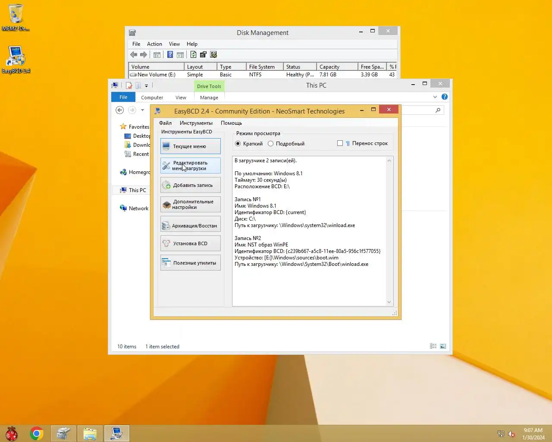Screen dimensions: 552x442
Task: Click the Properties icon in Disk Management toolbar
Action: [x=203, y=54]
